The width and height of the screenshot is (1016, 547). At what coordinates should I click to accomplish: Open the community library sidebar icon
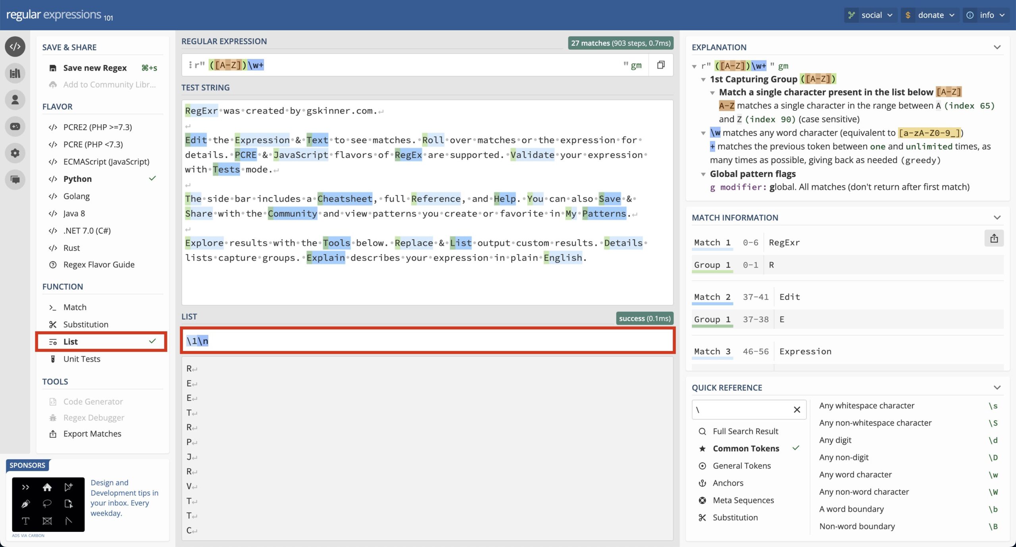(x=15, y=73)
